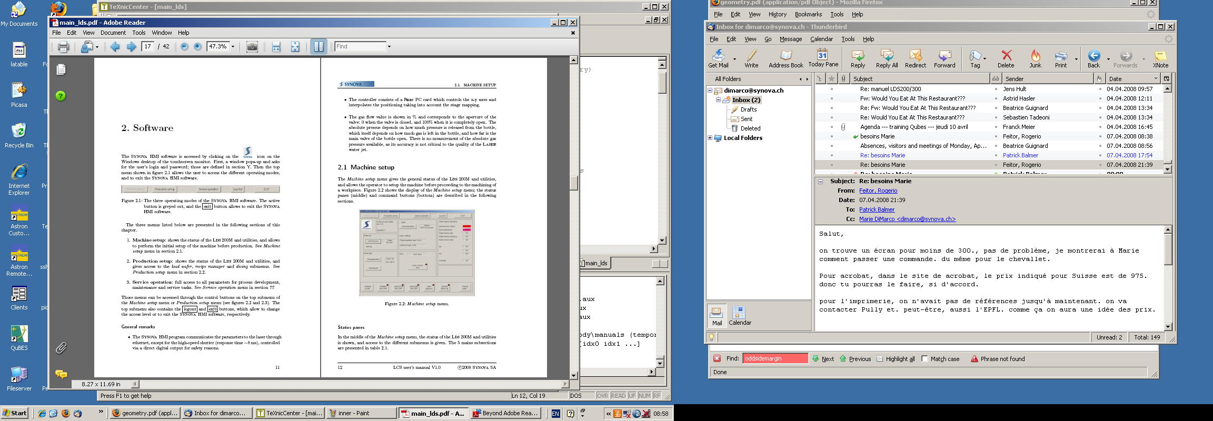This screenshot has width=1213, height=421.
Task: Open the Get Mail dropdown arrow
Action: pos(734,59)
